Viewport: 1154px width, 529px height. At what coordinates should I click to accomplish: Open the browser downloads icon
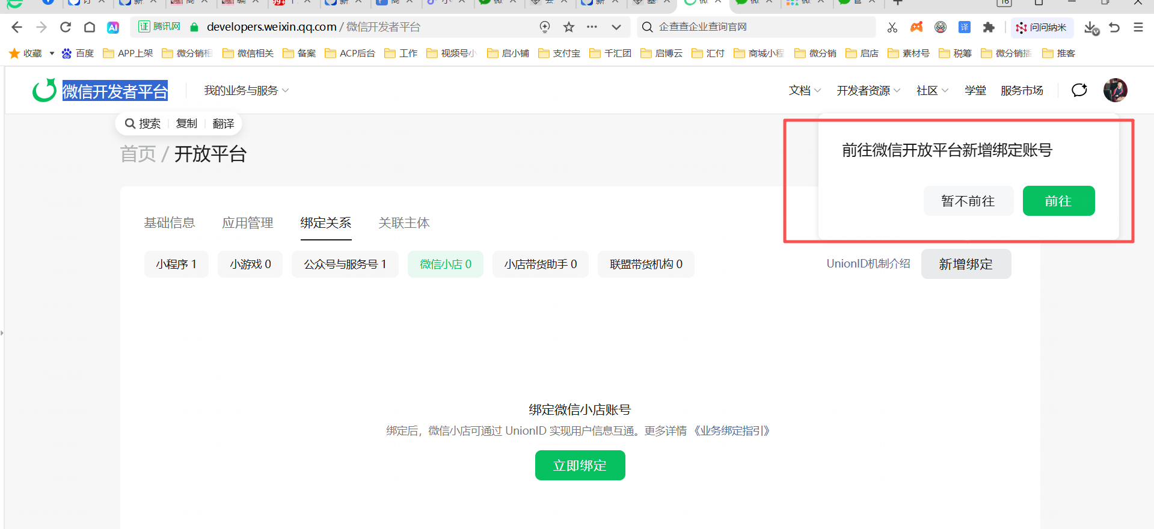[1091, 28]
